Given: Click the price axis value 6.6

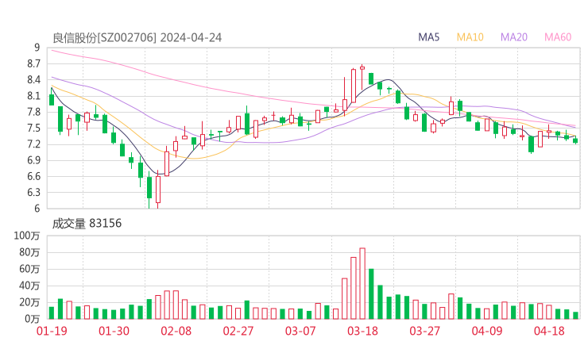Looking at the screenshot, I should 33,176.
